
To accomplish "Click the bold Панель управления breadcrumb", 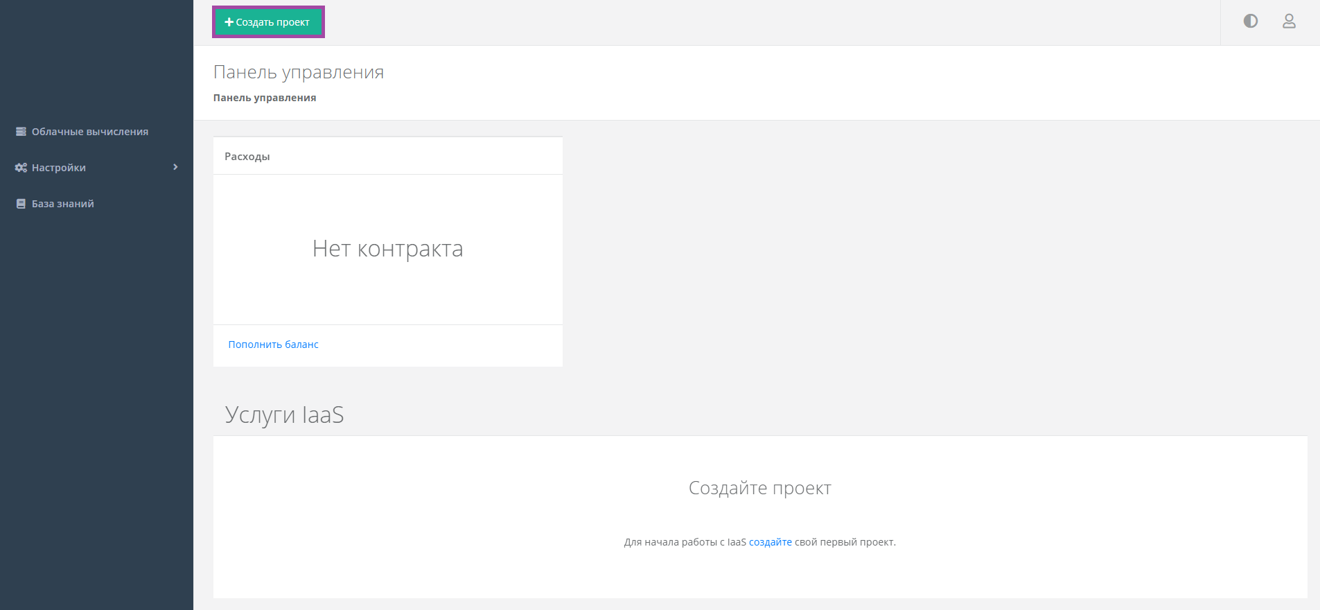I will [264, 98].
